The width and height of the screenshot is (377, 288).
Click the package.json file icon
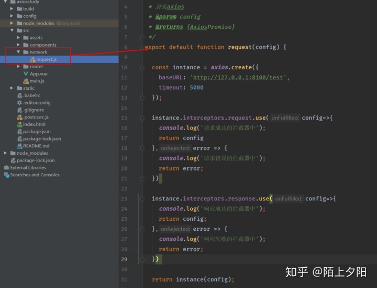coord(20,132)
